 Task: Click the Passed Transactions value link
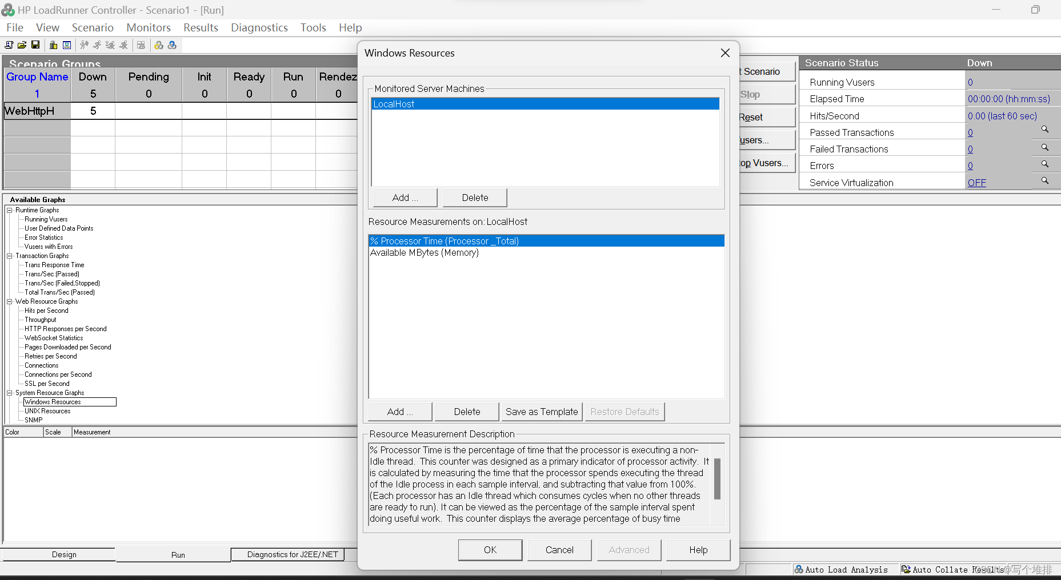(x=970, y=132)
